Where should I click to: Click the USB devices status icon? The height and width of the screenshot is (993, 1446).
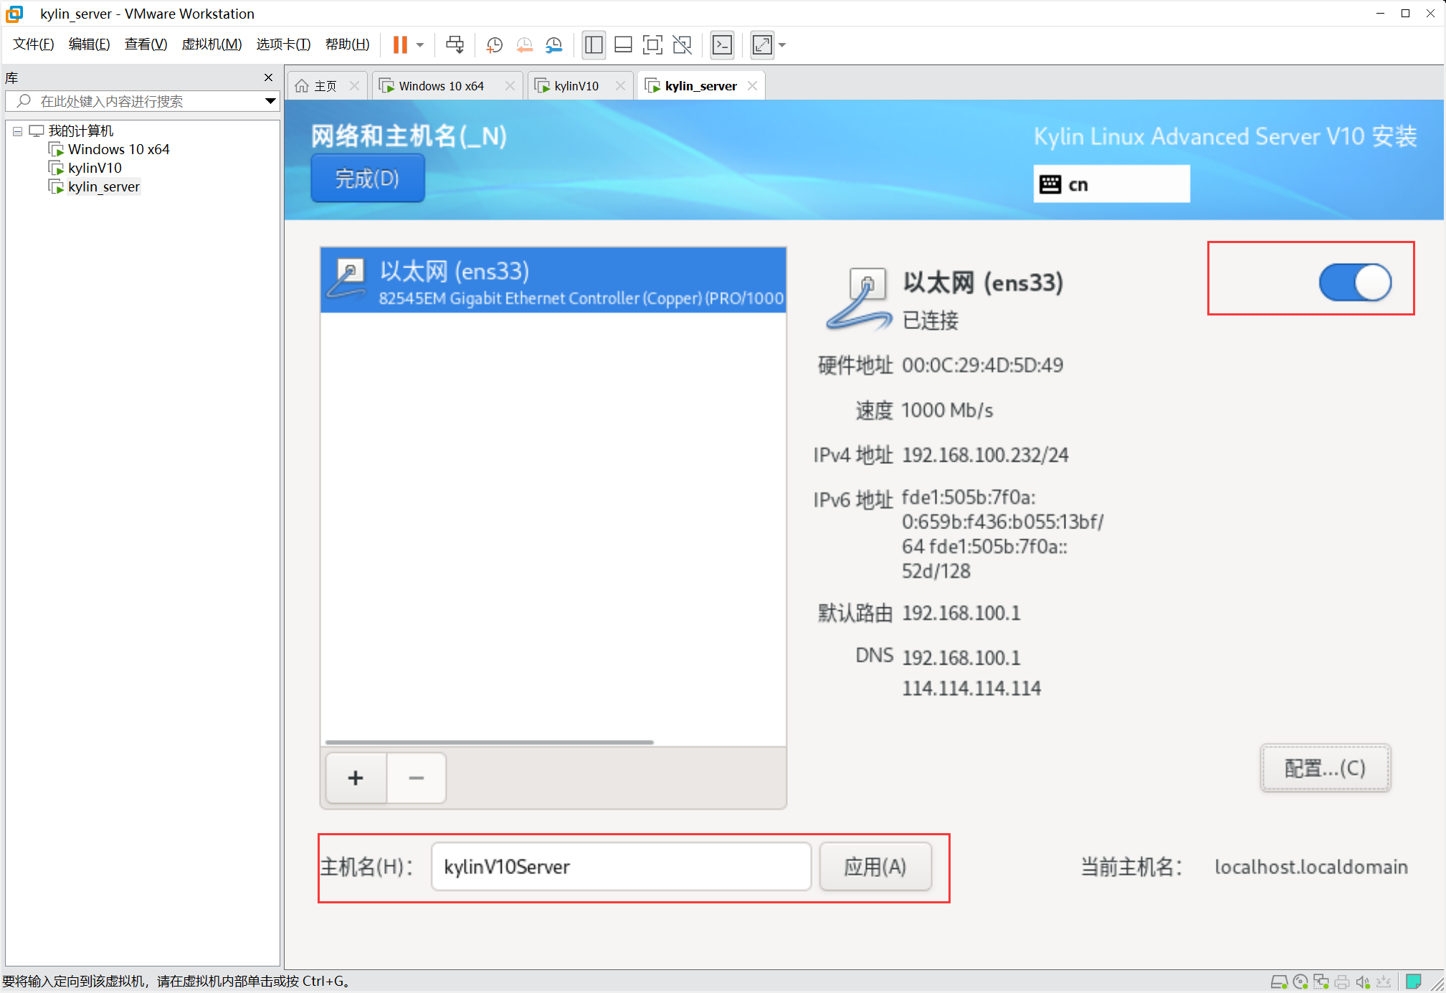point(1384,982)
